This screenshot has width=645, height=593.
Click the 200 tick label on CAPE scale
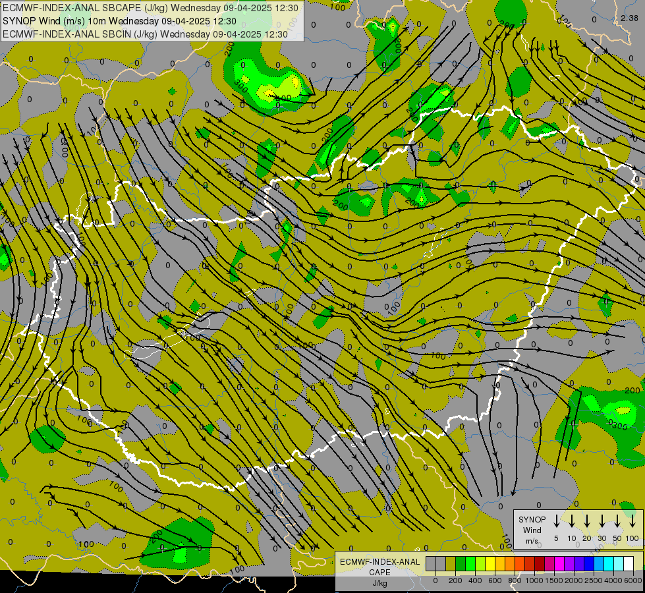click(455, 580)
